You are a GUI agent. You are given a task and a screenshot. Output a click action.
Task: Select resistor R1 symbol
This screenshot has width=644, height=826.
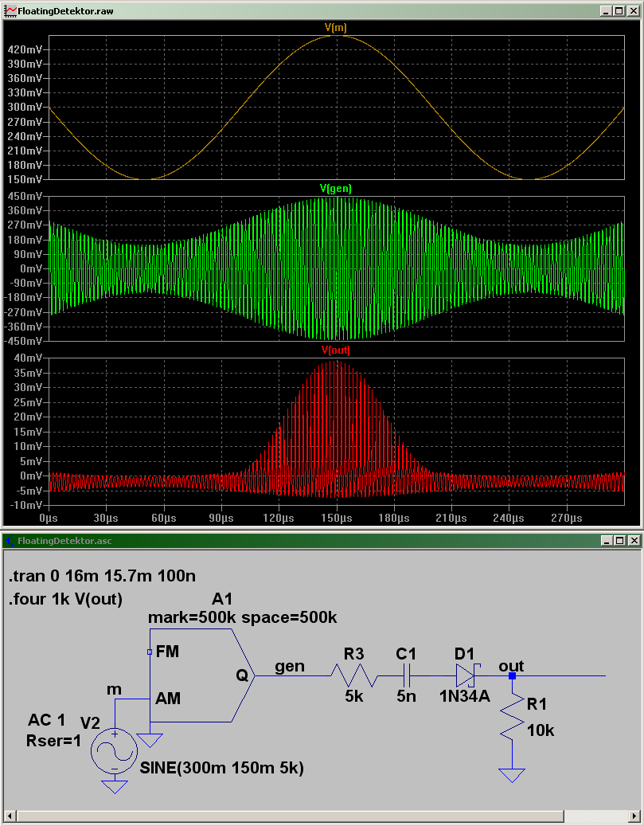(512, 717)
